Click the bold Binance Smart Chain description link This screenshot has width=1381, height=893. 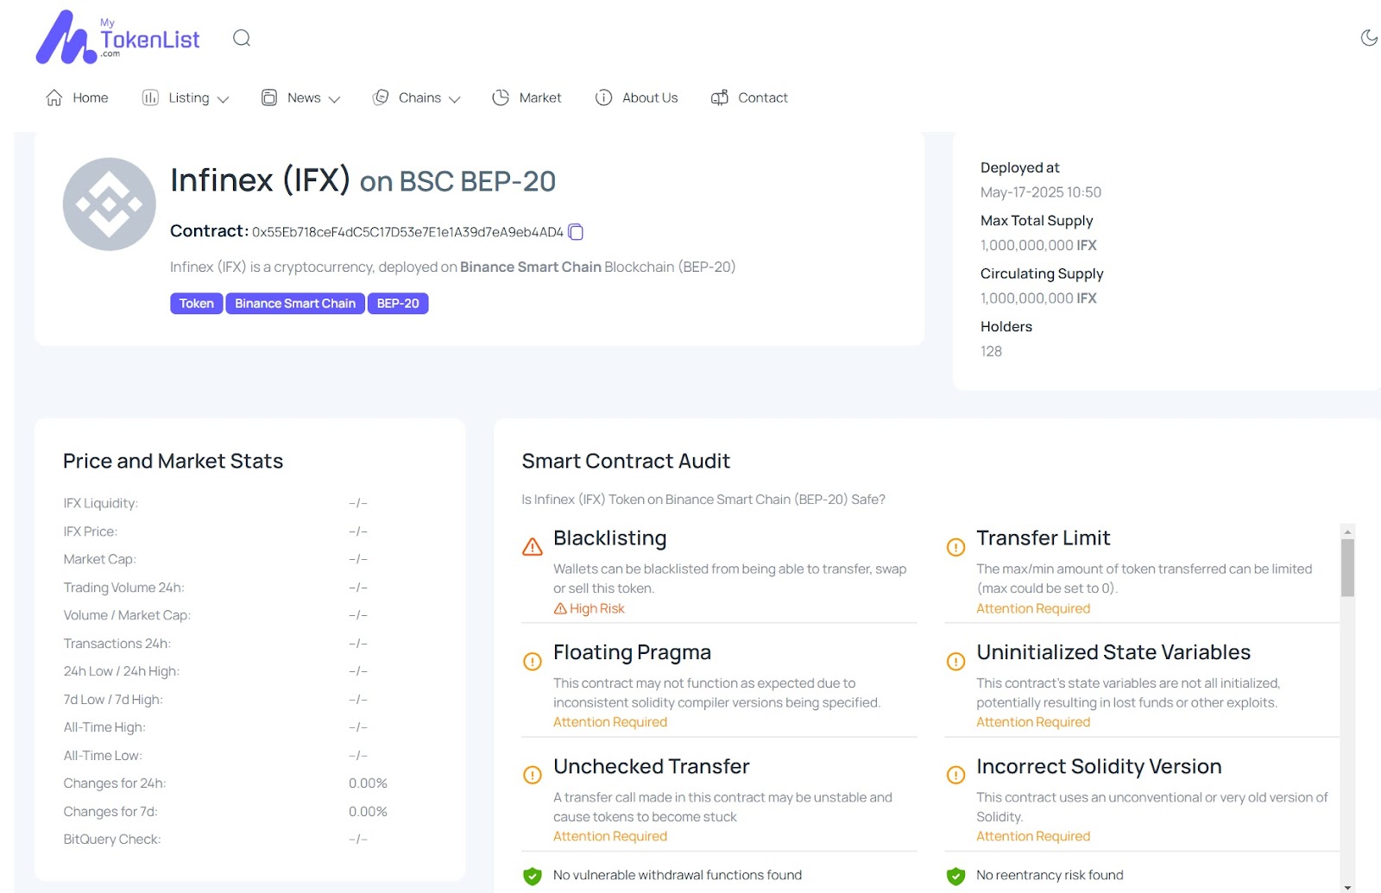point(531,267)
